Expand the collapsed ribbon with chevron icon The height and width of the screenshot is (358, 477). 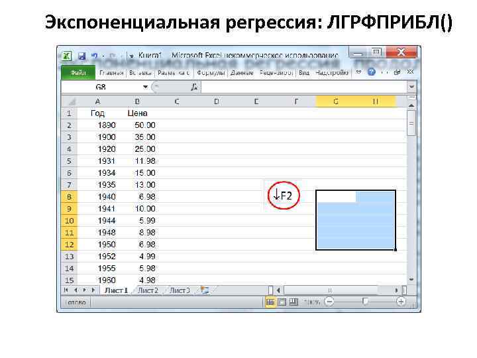[358, 72]
